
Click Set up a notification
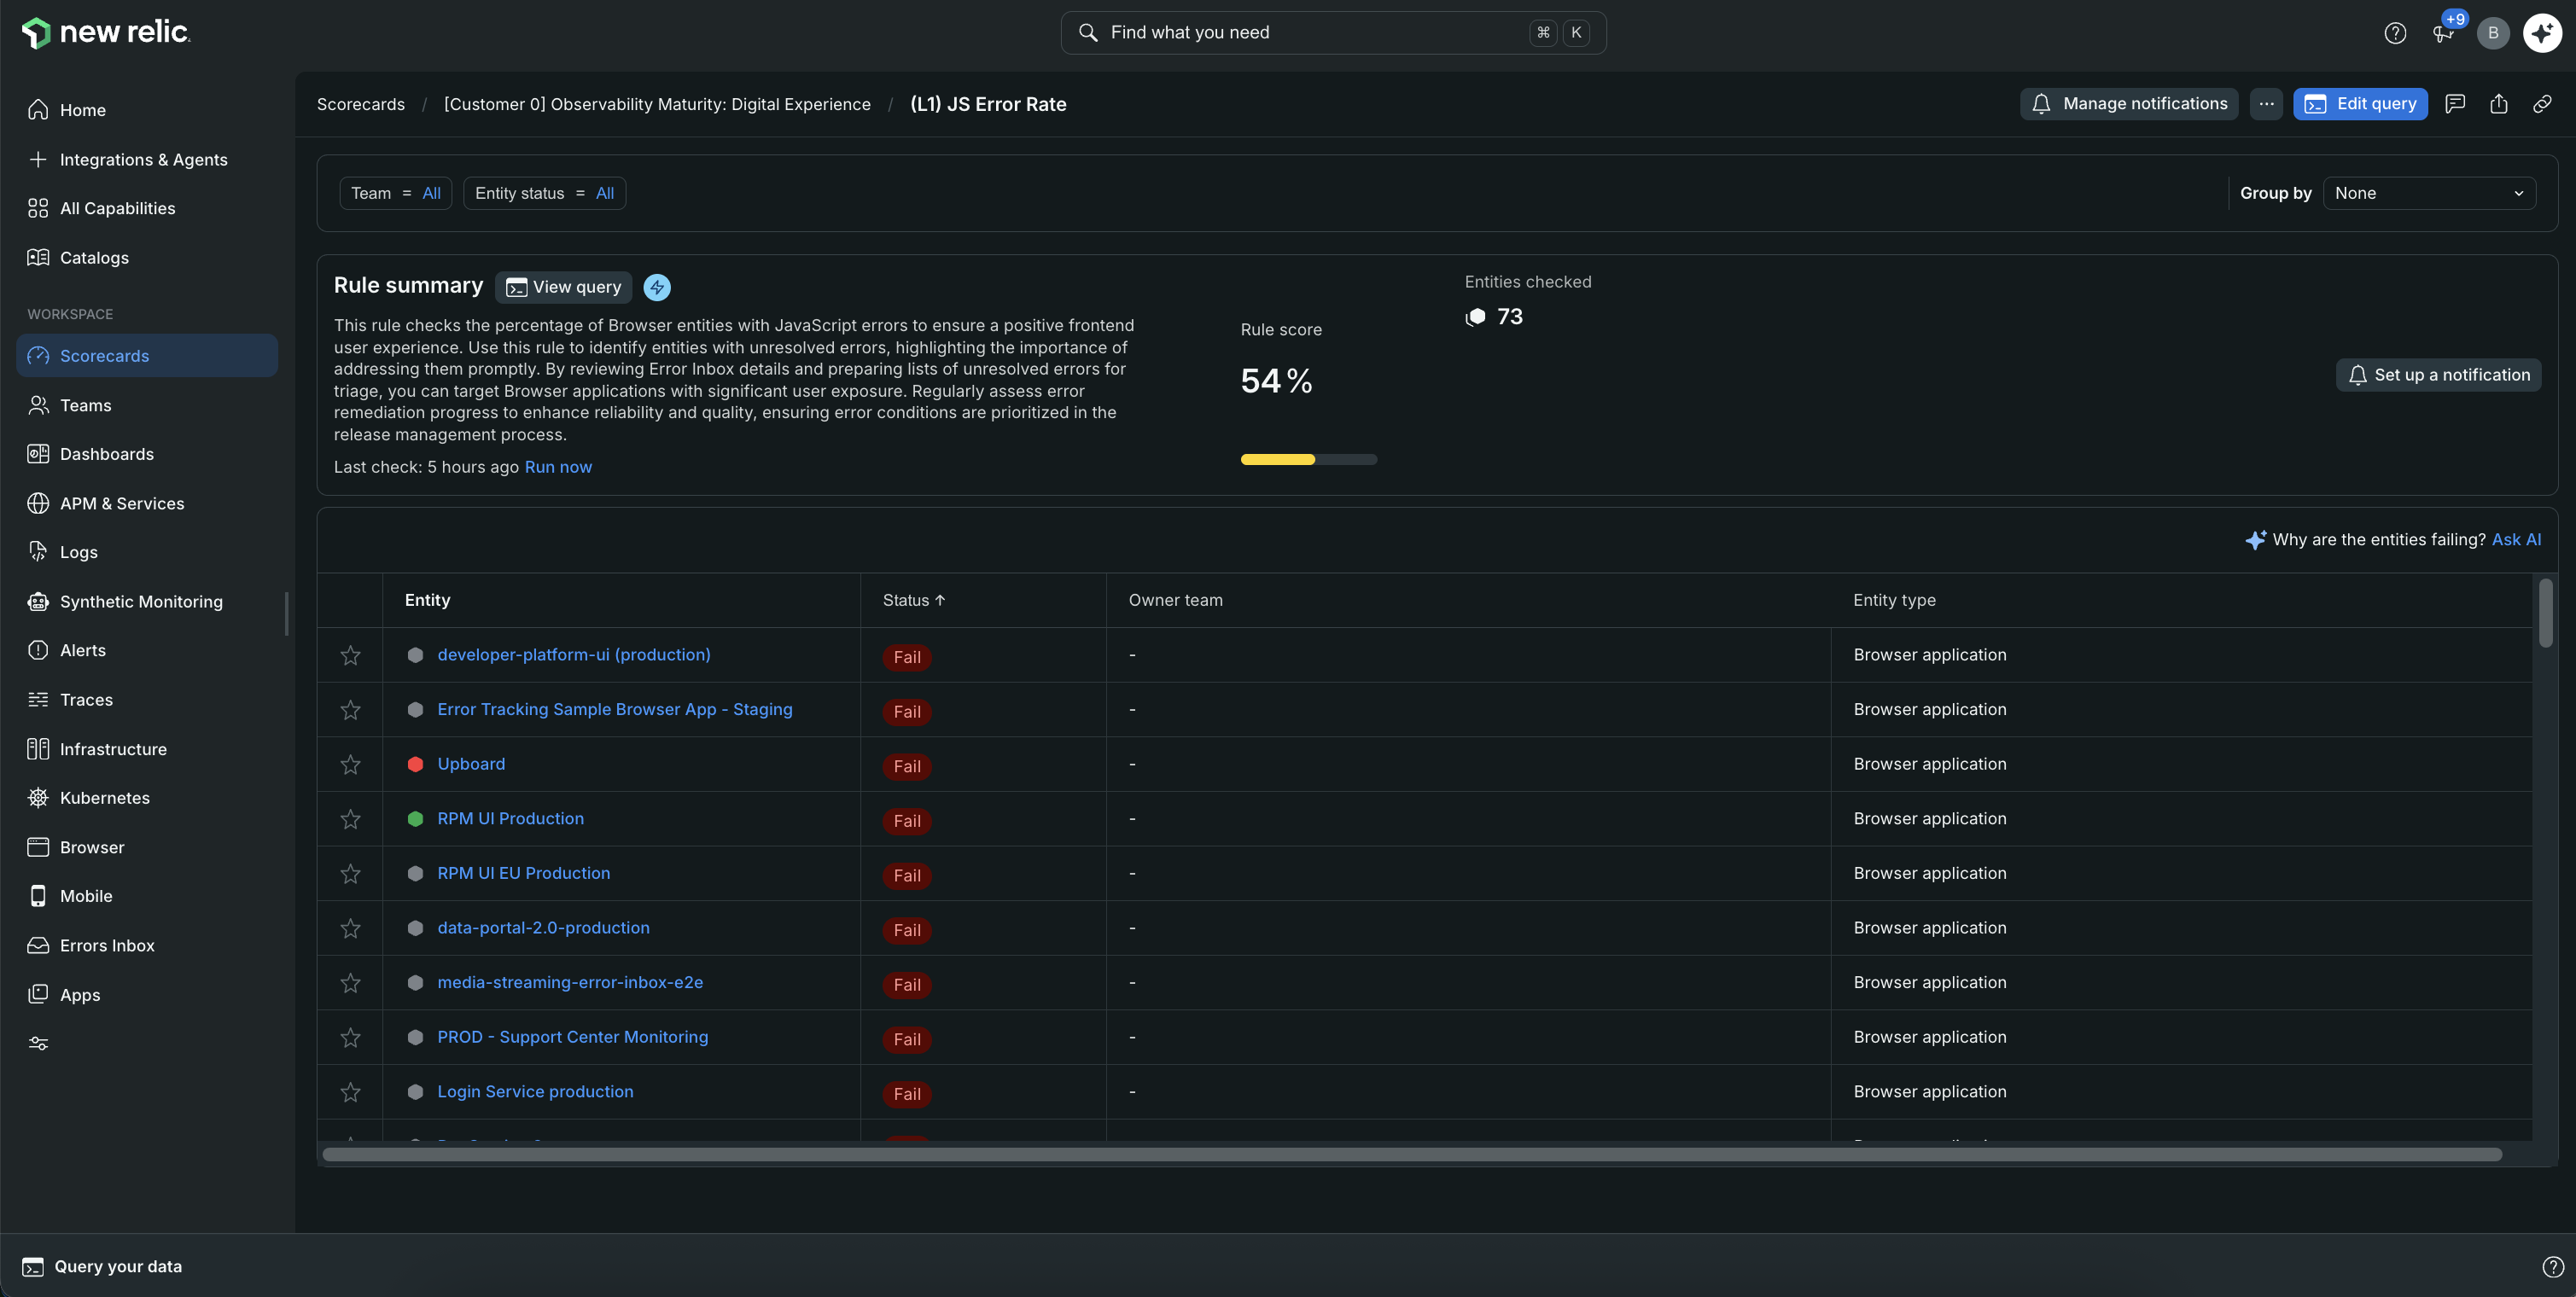[2438, 375]
